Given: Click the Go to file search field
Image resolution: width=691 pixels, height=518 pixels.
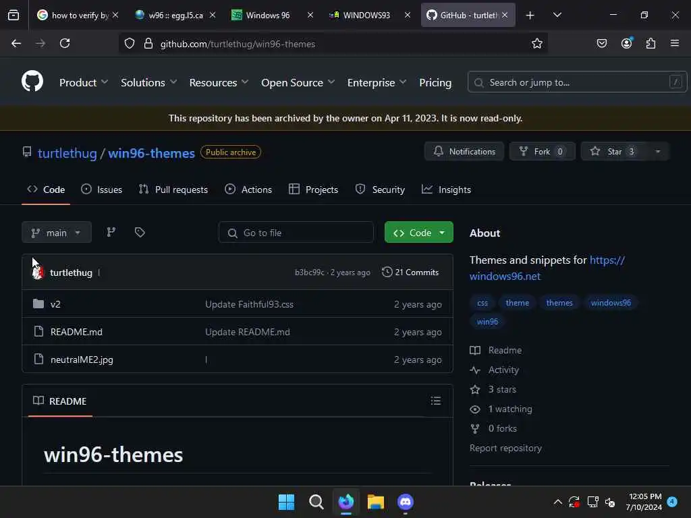Looking at the screenshot, I should coord(296,232).
